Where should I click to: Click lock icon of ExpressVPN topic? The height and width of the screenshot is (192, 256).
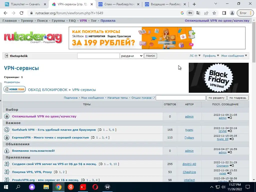7,137
